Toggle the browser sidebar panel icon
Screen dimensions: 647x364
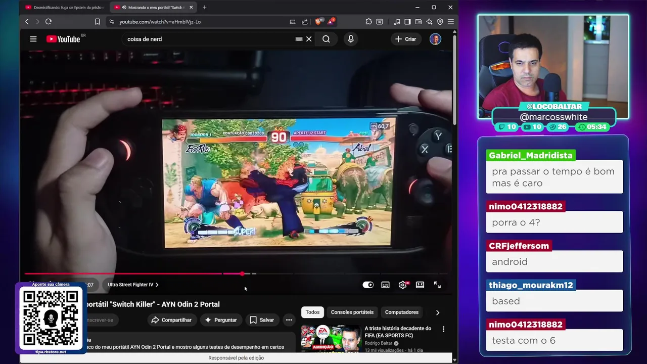407,22
